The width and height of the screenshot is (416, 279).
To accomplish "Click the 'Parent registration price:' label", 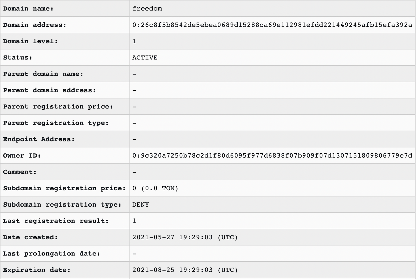I will pyautogui.click(x=58, y=107).
